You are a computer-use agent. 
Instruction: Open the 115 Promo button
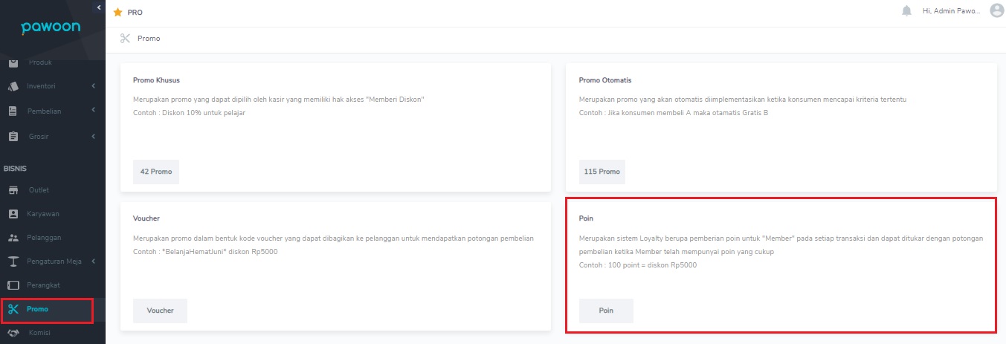[602, 172]
